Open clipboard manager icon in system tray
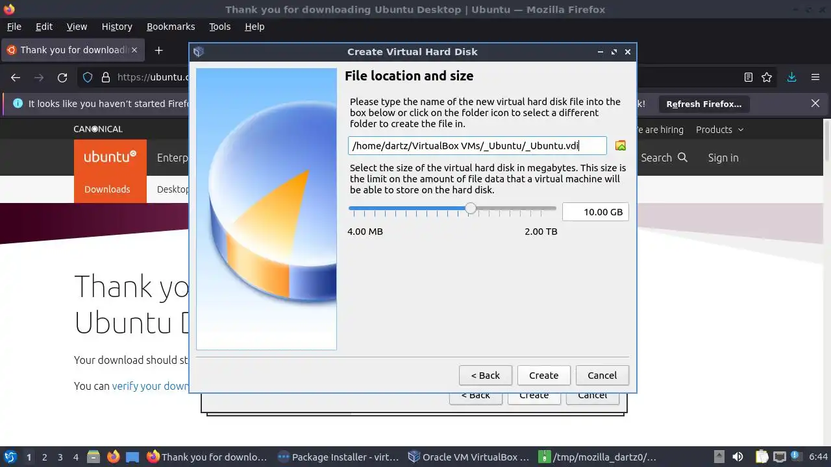 (762, 457)
